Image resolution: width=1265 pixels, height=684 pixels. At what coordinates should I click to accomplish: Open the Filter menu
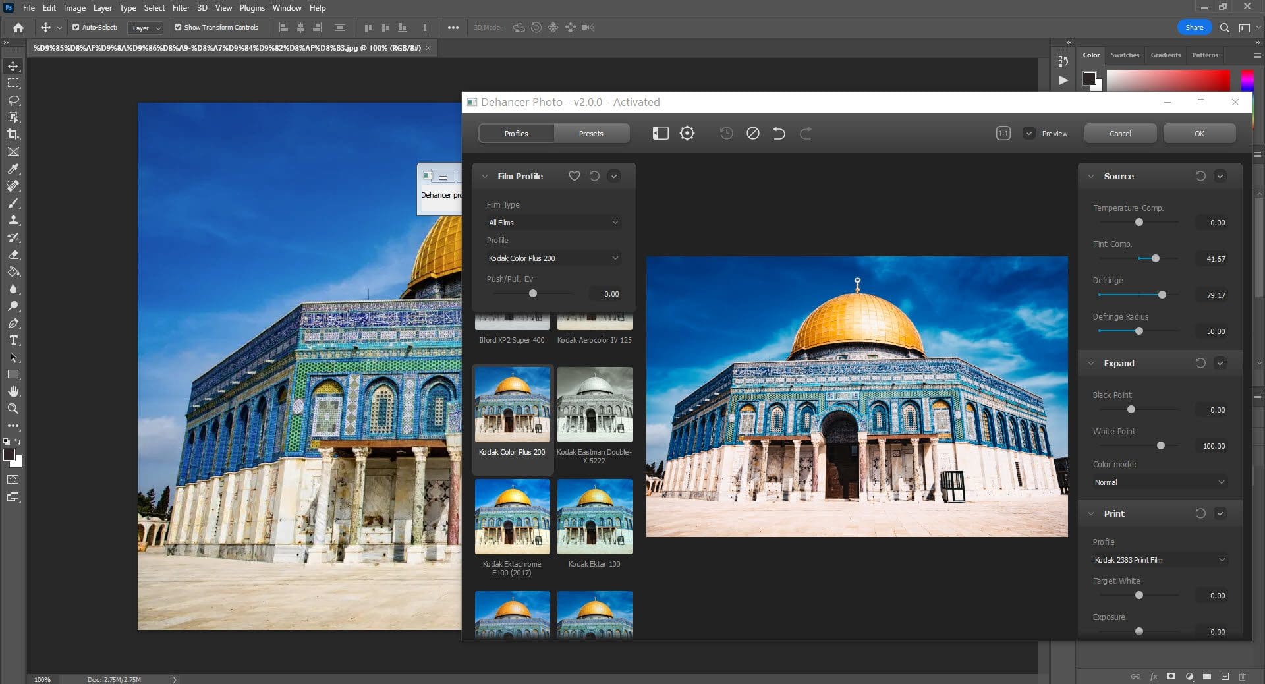(x=181, y=8)
